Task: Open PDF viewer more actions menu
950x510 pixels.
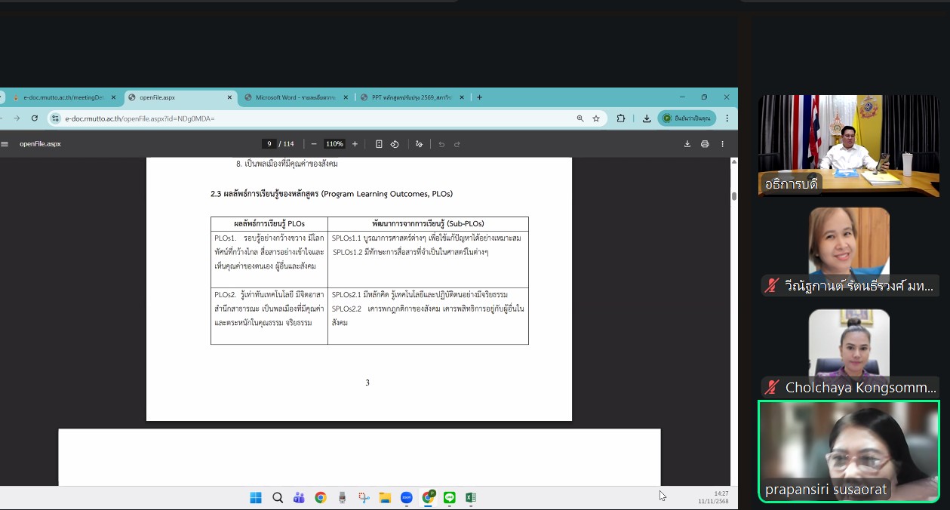Action: (722, 144)
